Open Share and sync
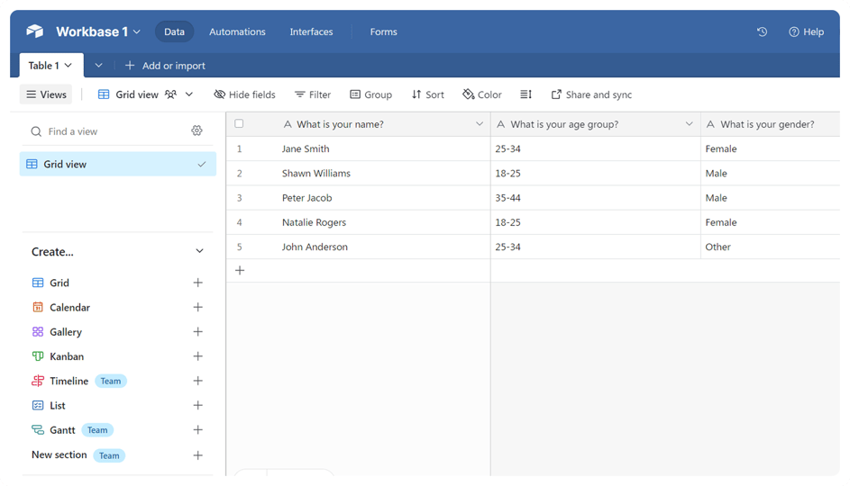This screenshot has width=850, height=486. pos(591,94)
